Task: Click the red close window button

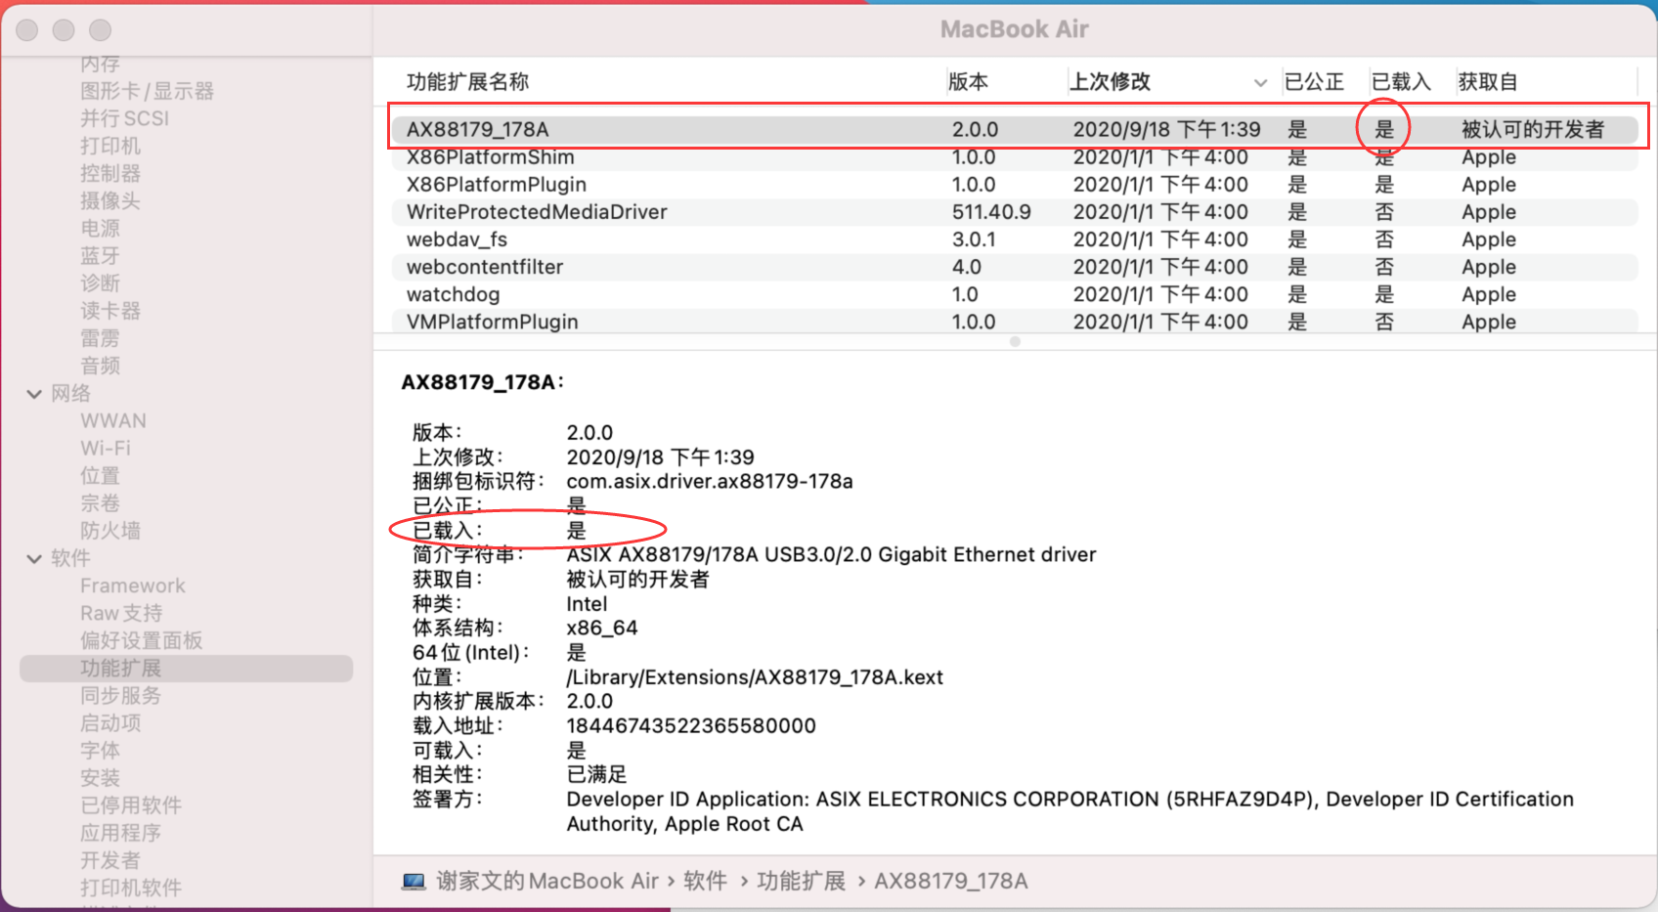Action: point(27,30)
